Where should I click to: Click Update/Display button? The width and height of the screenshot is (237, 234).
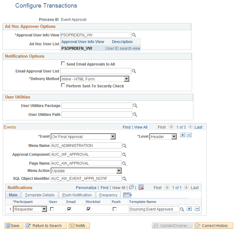(x=172, y=225)
